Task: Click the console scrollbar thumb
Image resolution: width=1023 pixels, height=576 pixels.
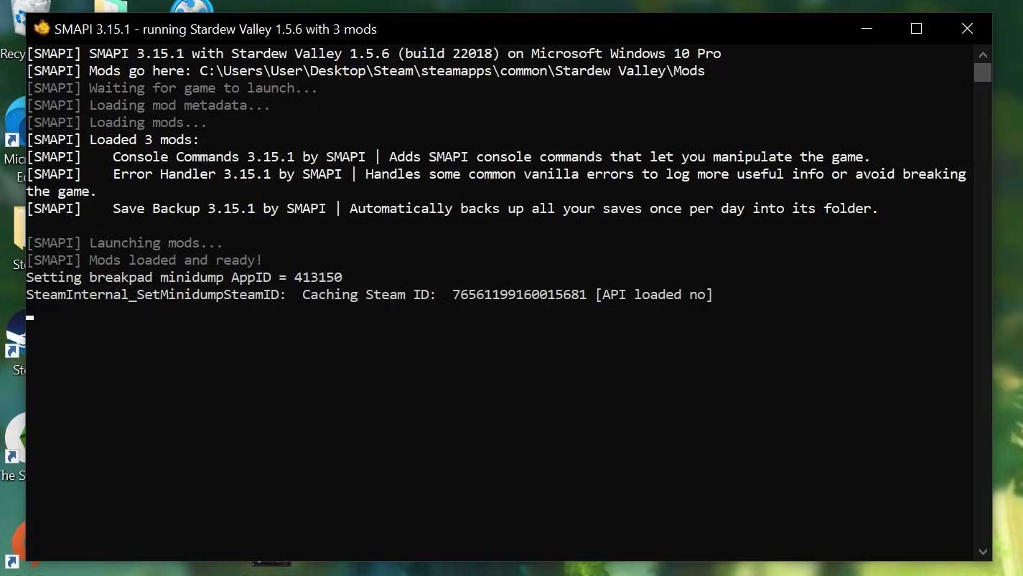Action: point(983,72)
